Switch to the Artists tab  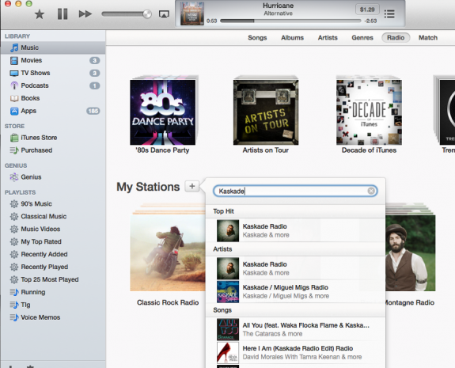coord(328,38)
